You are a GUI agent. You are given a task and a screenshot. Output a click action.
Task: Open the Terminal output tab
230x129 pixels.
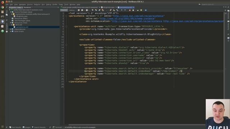(57, 128)
